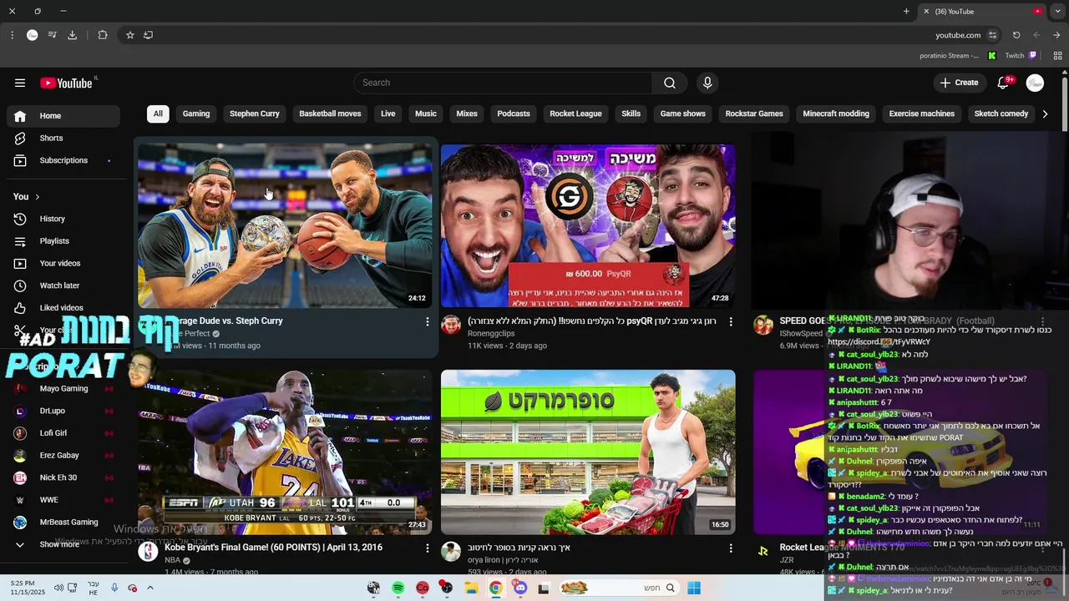Screen dimensions: 1069x601
Task: Open Chrome's three-dot menu
Action: [12, 35]
